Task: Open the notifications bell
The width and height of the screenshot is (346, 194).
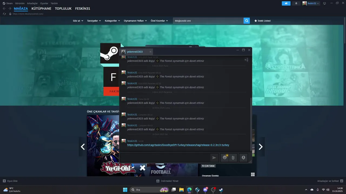Action: [296, 3]
